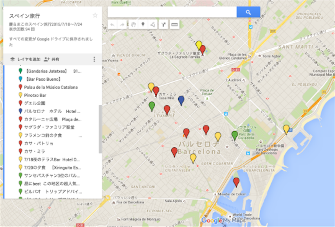
Task: Click the layer list scrollbar thumb
Action: (100, 129)
